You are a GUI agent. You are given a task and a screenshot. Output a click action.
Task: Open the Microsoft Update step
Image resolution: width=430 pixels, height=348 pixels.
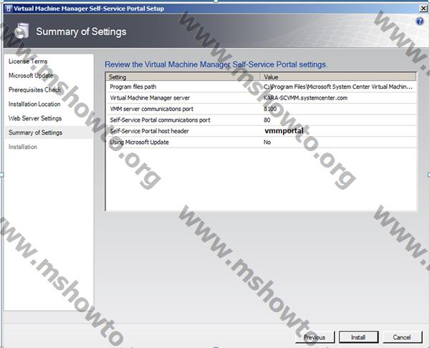pyautogui.click(x=31, y=76)
